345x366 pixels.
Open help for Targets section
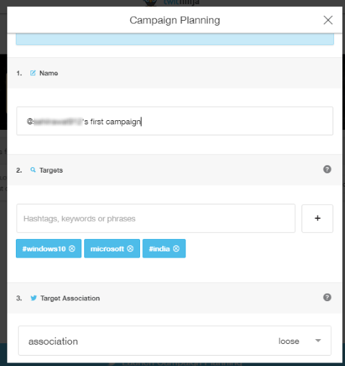327,169
